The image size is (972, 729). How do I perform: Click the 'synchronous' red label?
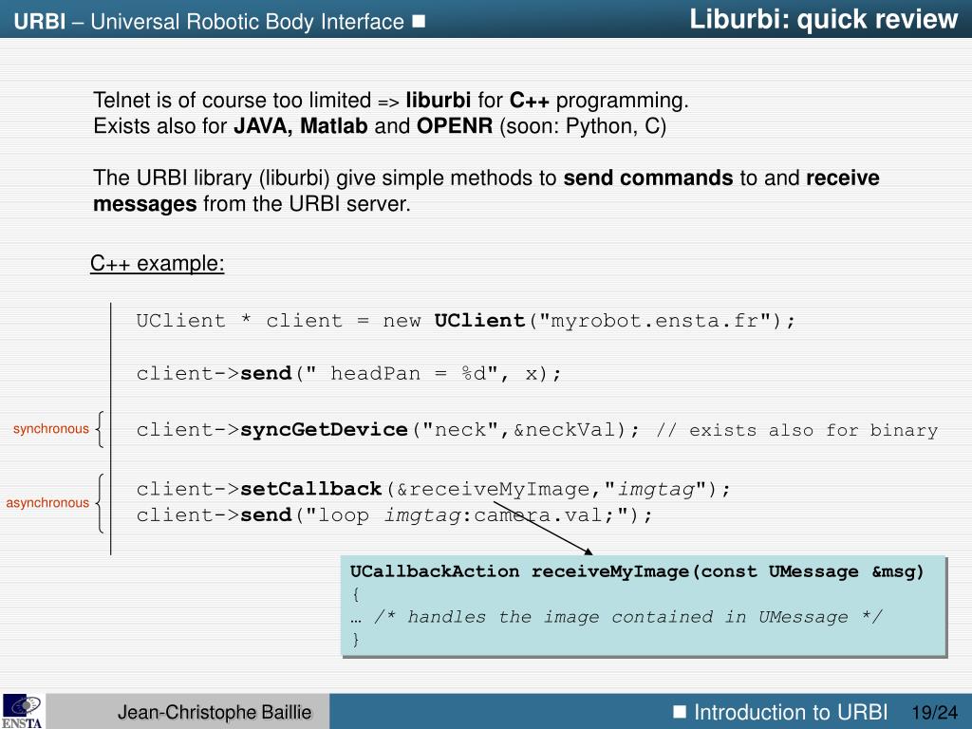click(51, 429)
